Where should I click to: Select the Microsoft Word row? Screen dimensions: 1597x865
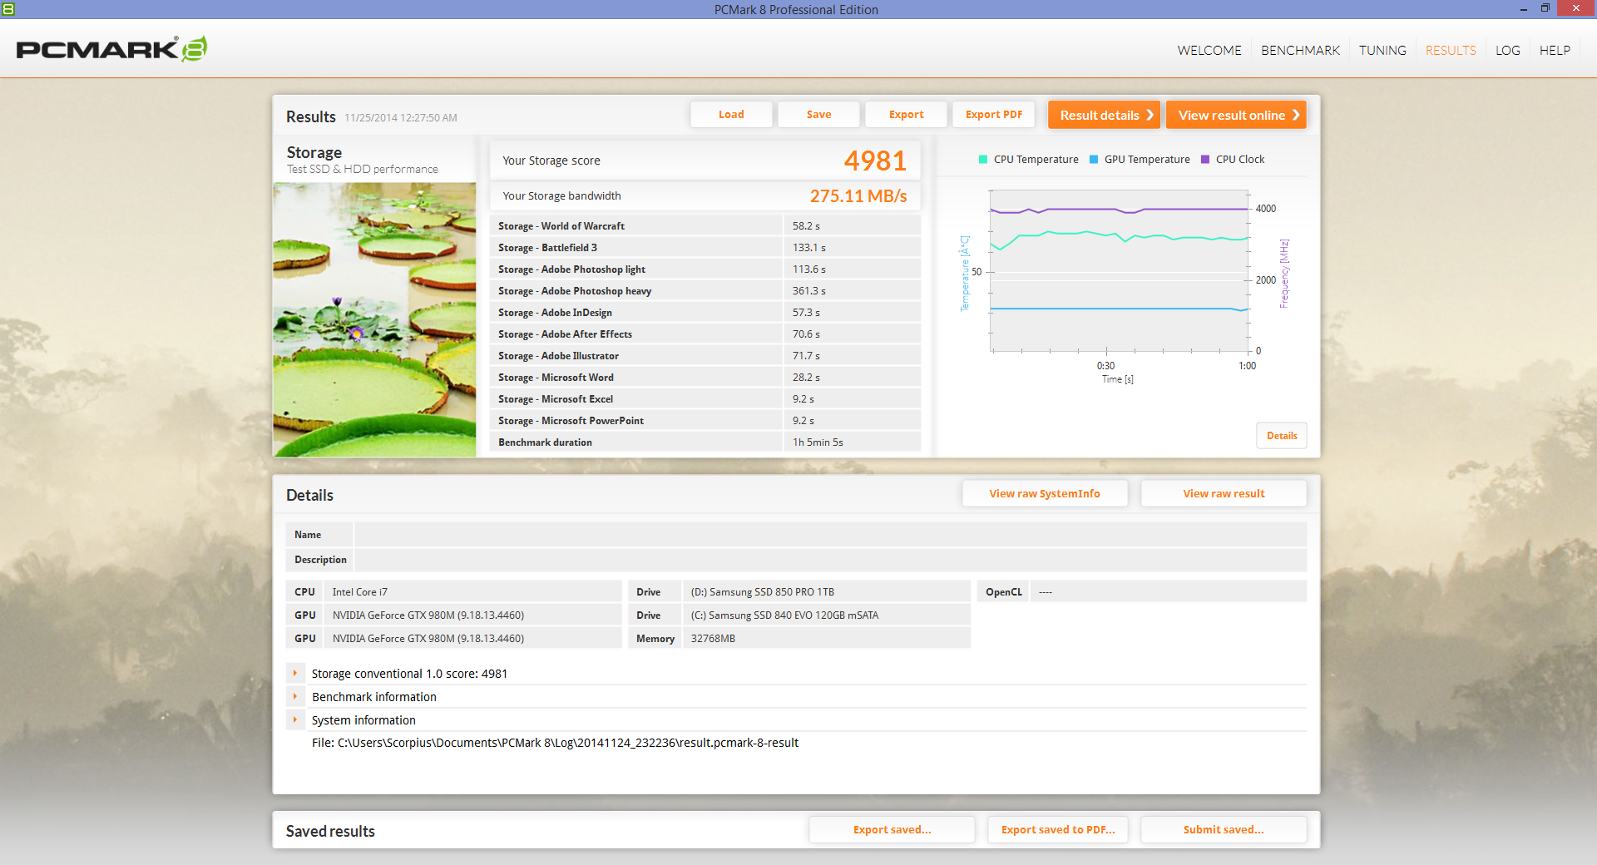pos(705,378)
